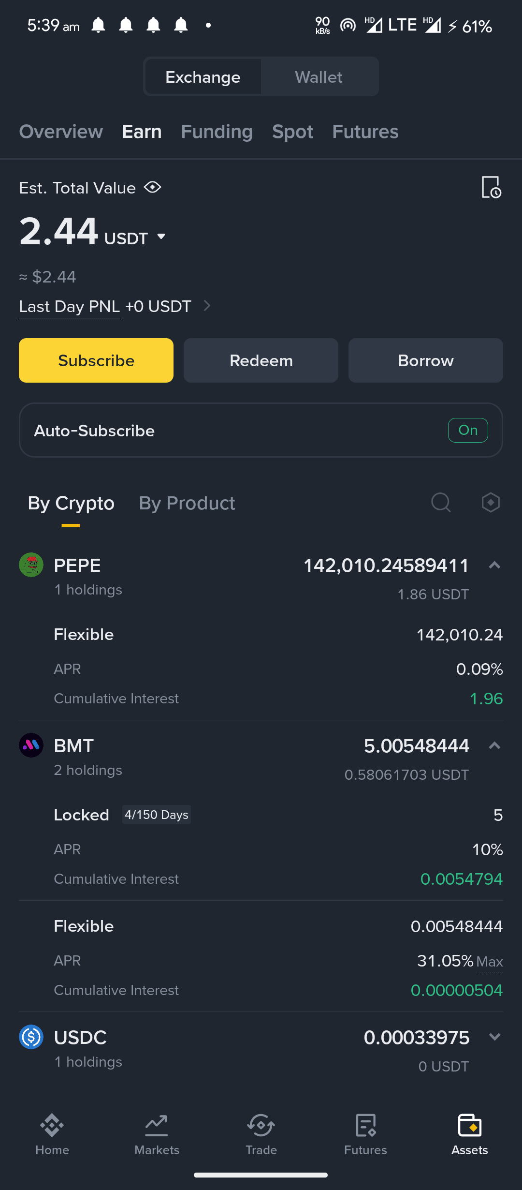Screen dimensions: 522x1190
Task: Switch to the Wallet mode
Action: [x=319, y=77]
